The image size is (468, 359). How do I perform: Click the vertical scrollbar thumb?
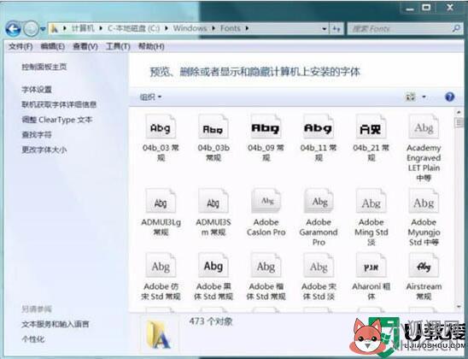coord(459,122)
